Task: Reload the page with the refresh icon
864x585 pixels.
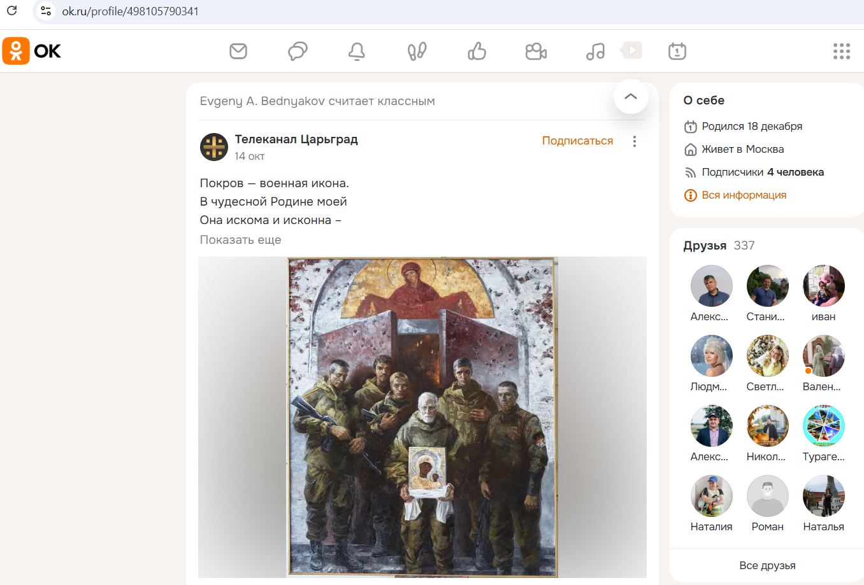Action: point(11,11)
